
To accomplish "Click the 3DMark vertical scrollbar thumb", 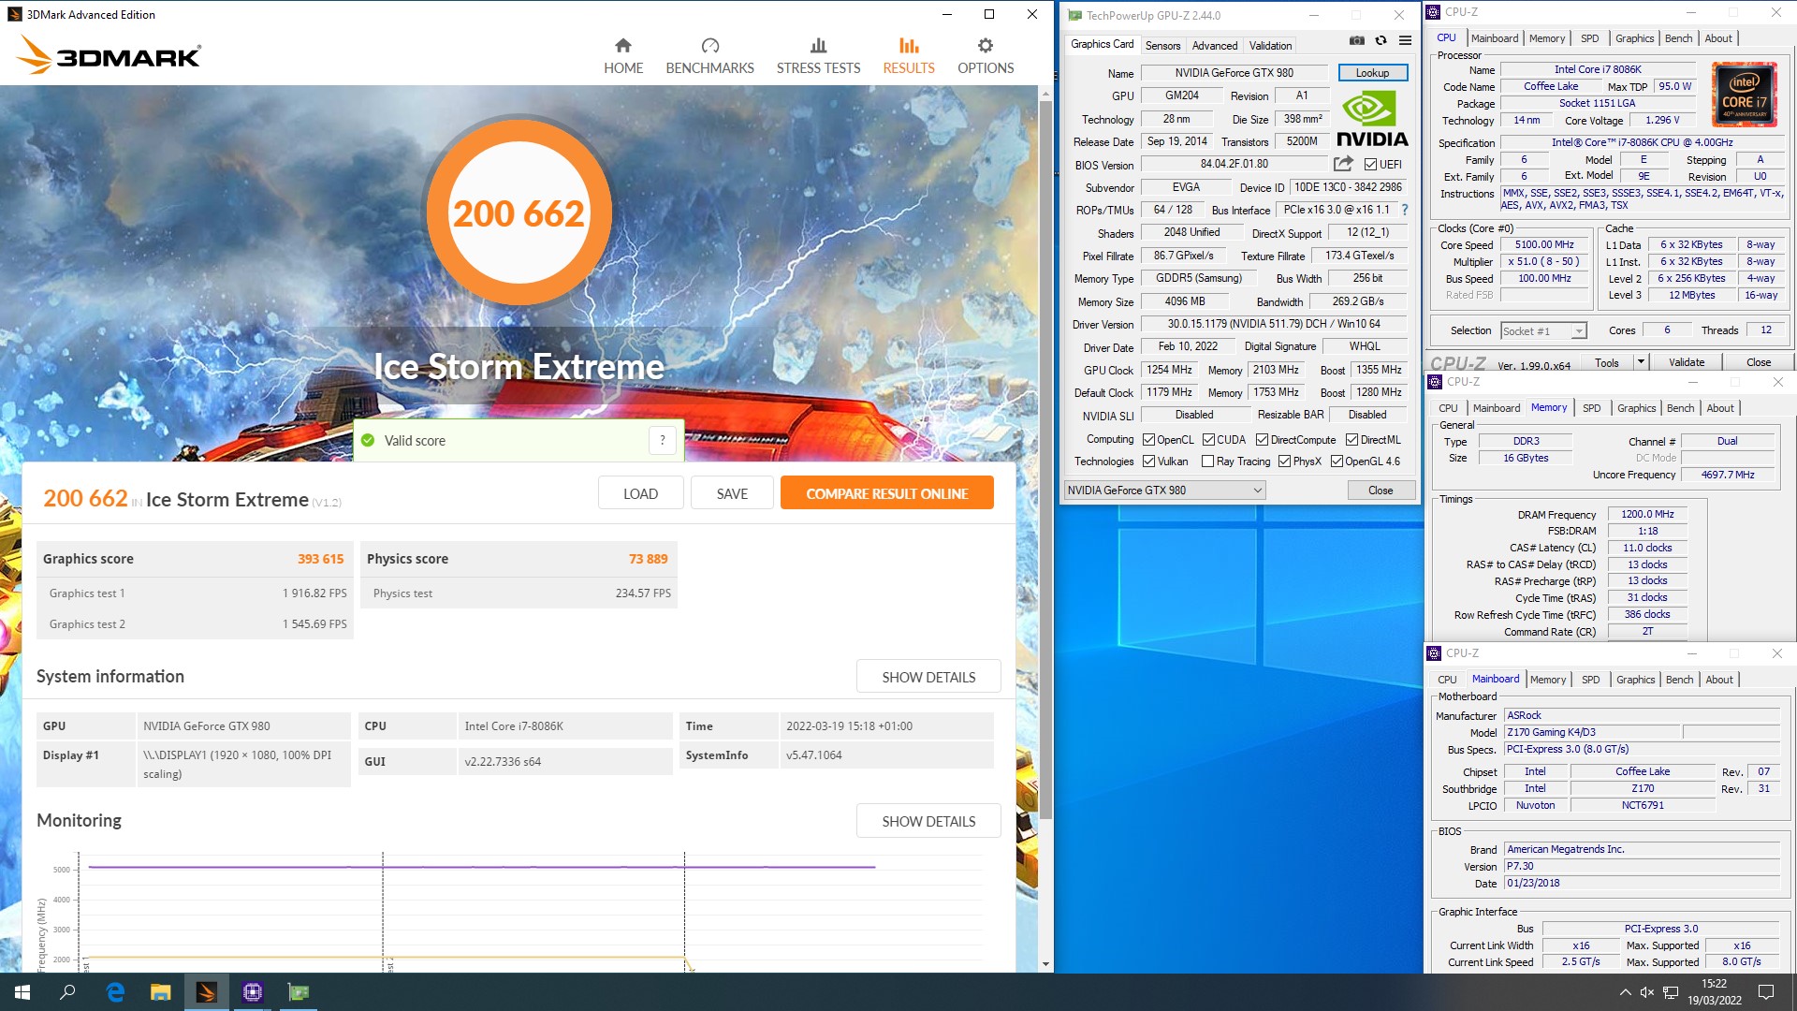I will pyautogui.click(x=1045, y=459).
